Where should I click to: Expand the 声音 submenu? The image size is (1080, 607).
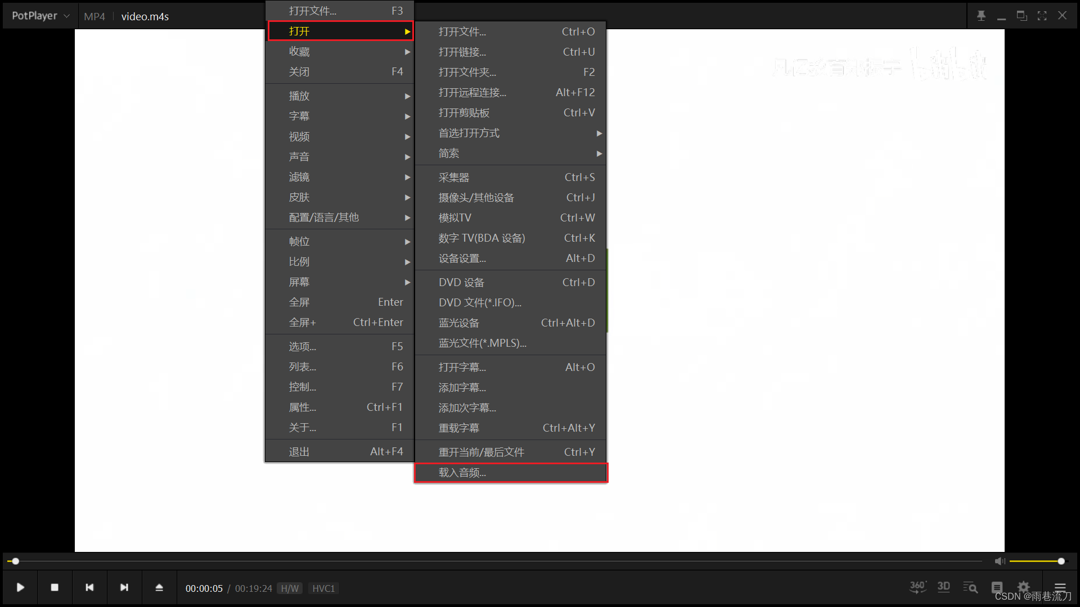tap(340, 157)
